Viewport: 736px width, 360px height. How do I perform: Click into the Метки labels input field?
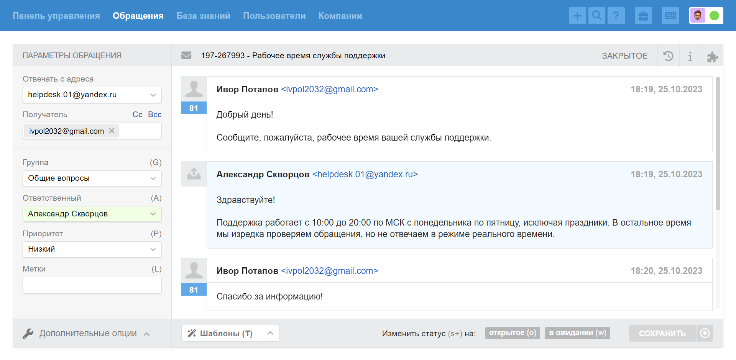click(92, 285)
